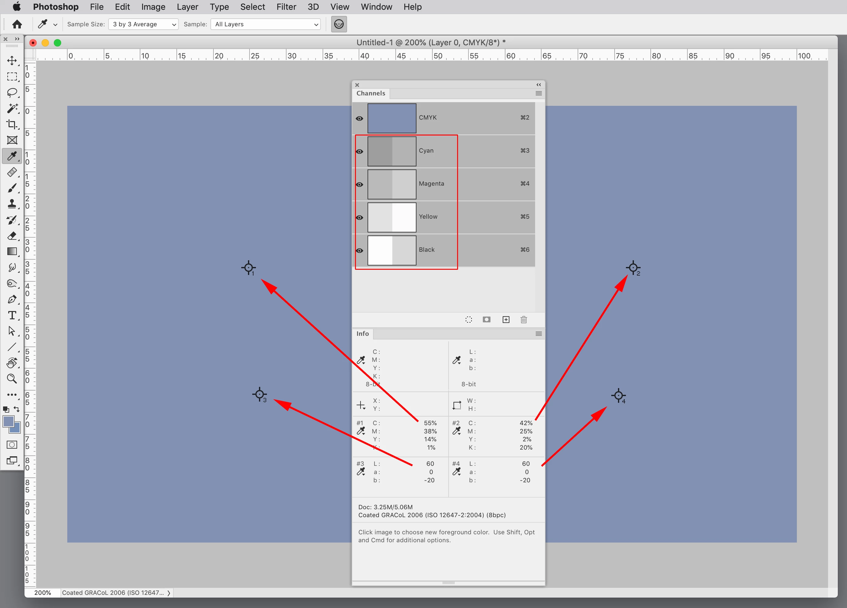Select the Zoom tool
Viewport: 847px width, 608px height.
coord(12,379)
